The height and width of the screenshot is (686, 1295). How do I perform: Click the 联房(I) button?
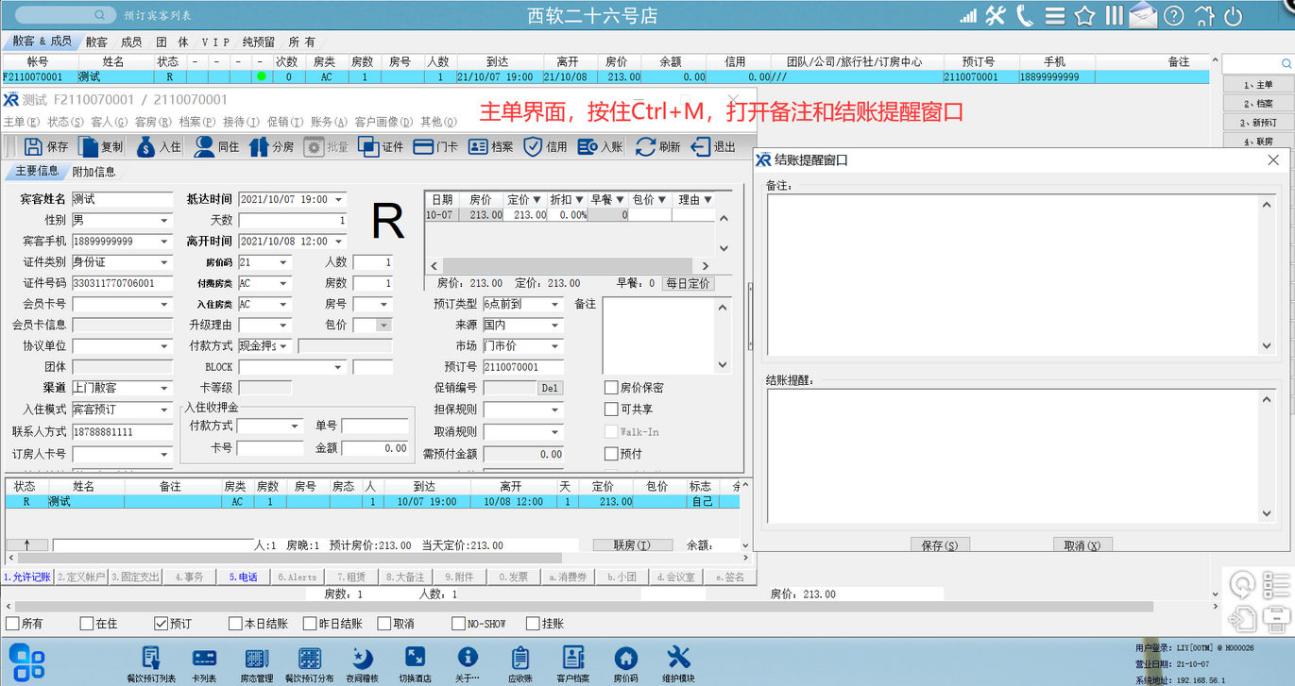click(x=632, y=545)
